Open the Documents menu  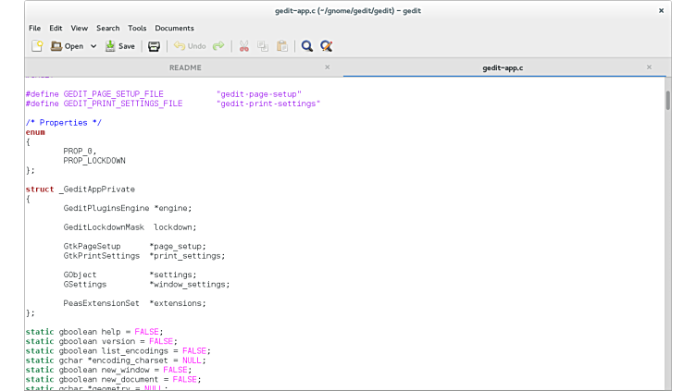click(174, 28)
